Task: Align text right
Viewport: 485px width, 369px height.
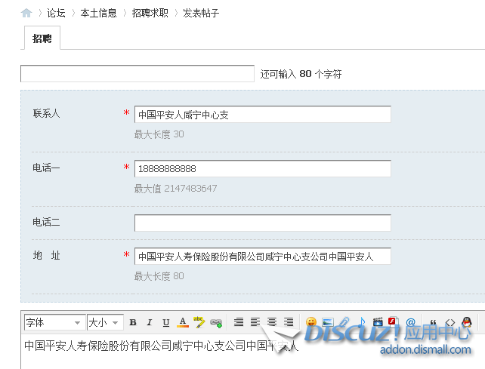Action: tap(289, 322)
